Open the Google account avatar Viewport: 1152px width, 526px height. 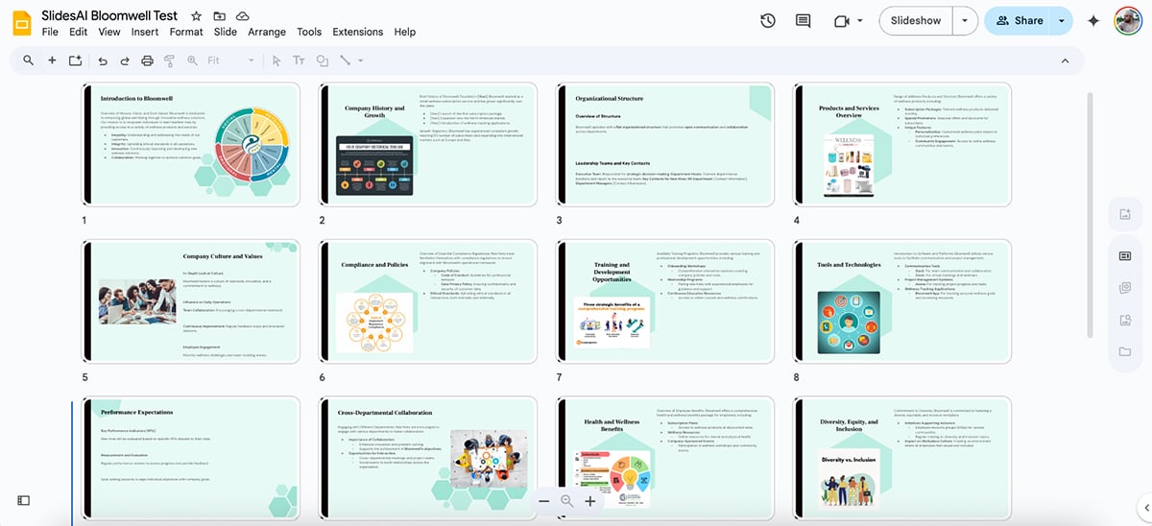(1128, 20)
